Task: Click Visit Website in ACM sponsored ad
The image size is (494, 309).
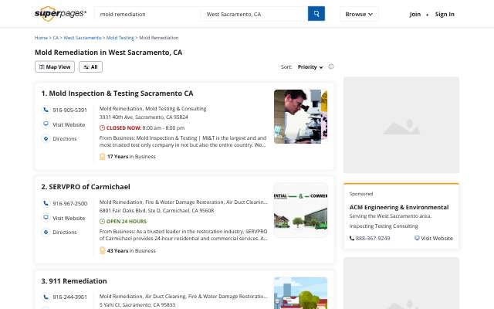Action: (x=437, y=239)
